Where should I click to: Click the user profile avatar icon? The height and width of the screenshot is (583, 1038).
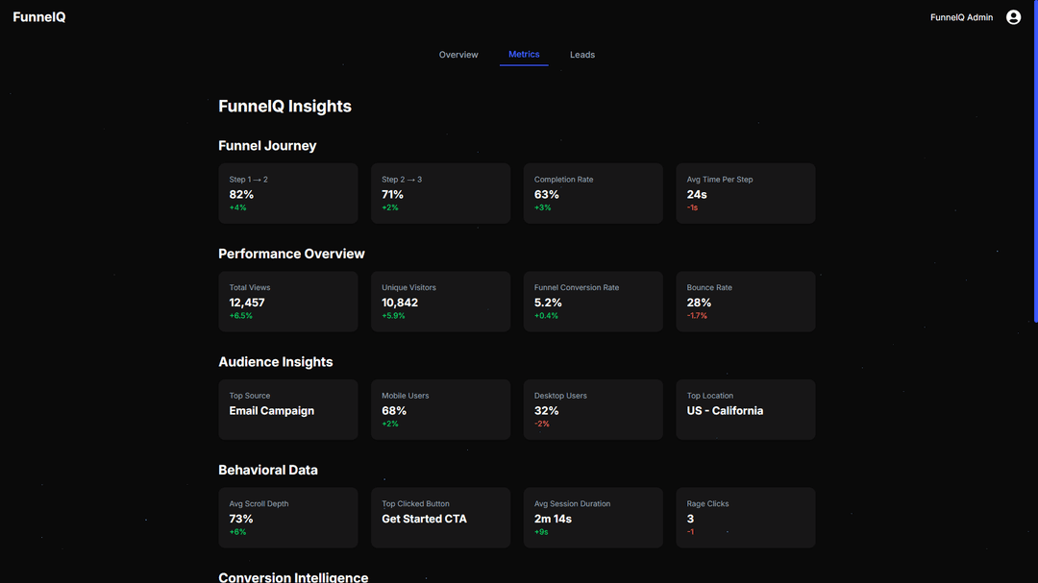pos(1013,16)
